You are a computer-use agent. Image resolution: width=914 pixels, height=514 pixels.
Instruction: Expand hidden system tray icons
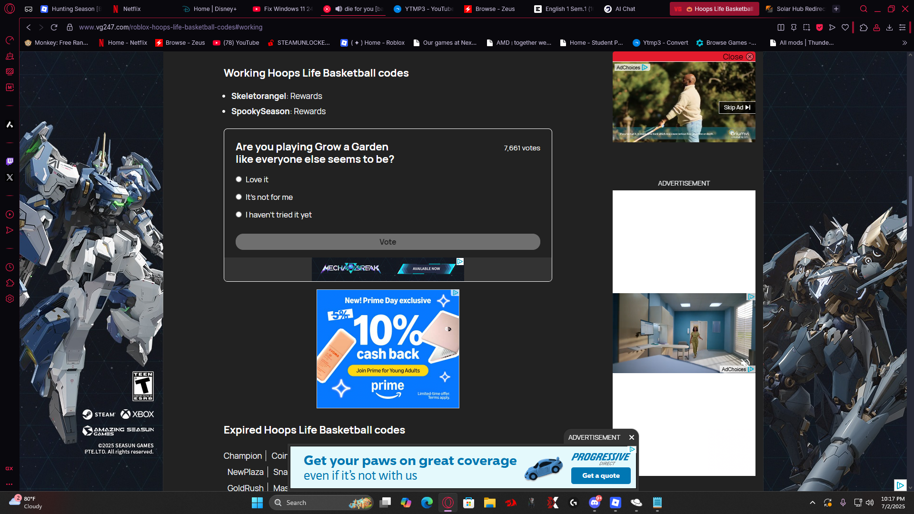pos(813,503)
